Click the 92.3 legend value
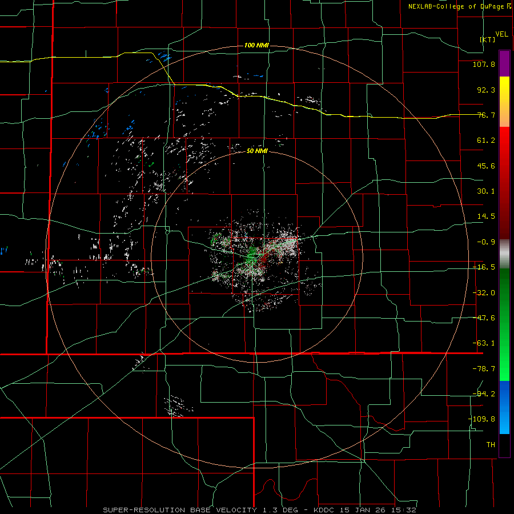 [x=486, y=90]
